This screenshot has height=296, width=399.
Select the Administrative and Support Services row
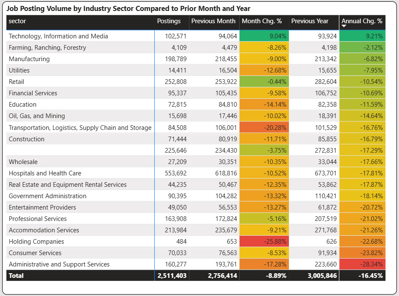(59, 264)
